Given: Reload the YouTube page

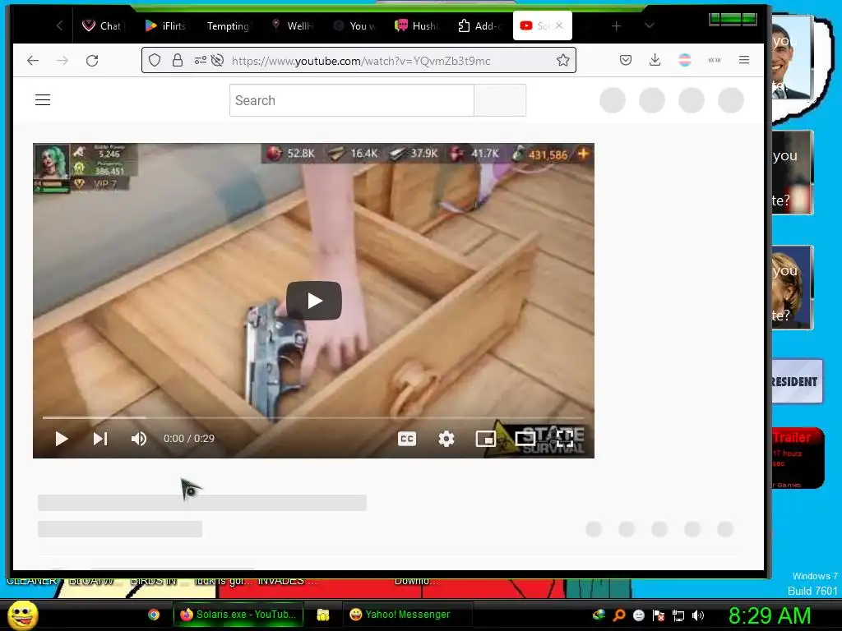Looking at the screenshot, I should pos(92,61).
